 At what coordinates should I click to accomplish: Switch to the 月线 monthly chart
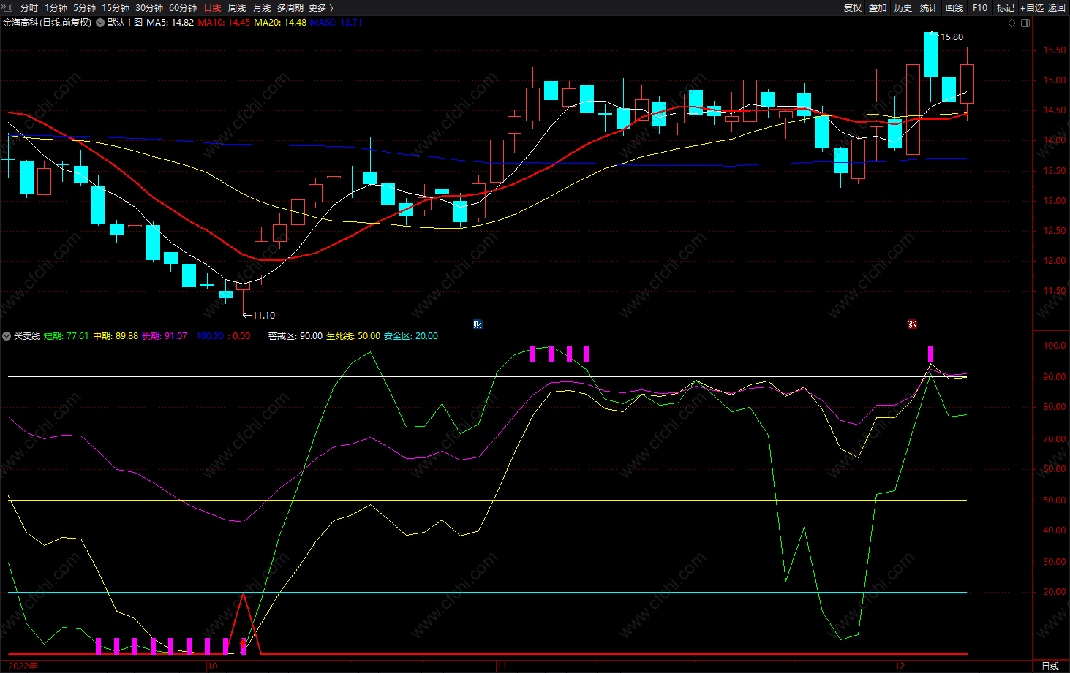pyautogui.click(x=262, y=7)
